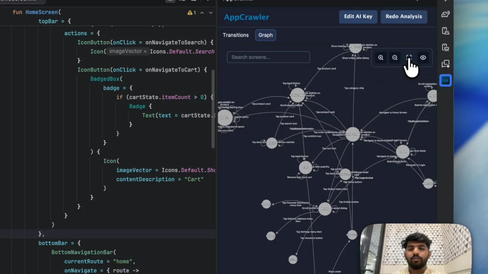Click the 'Tap Orders button' edge label
Screen dimensions: 488x274
[349, 202]
